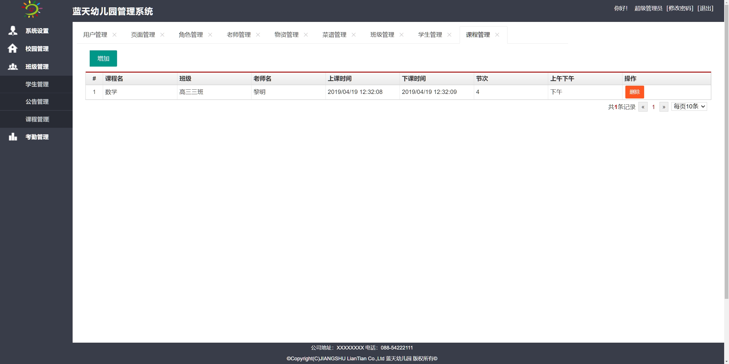Click the [退出] logout link
729x364 pixels.
[705, 8]
